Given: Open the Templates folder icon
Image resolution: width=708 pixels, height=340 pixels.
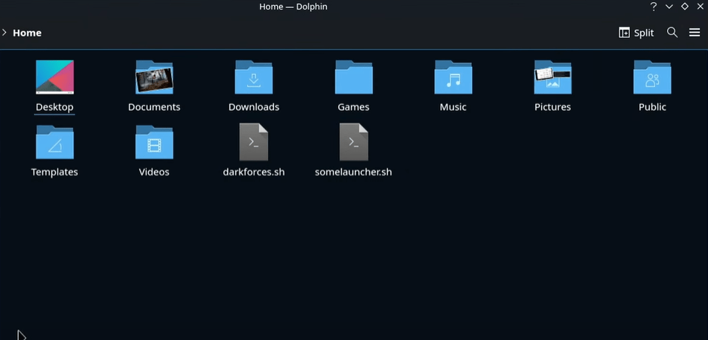Looking at the screenshot, I should click(x=54, y=142).
